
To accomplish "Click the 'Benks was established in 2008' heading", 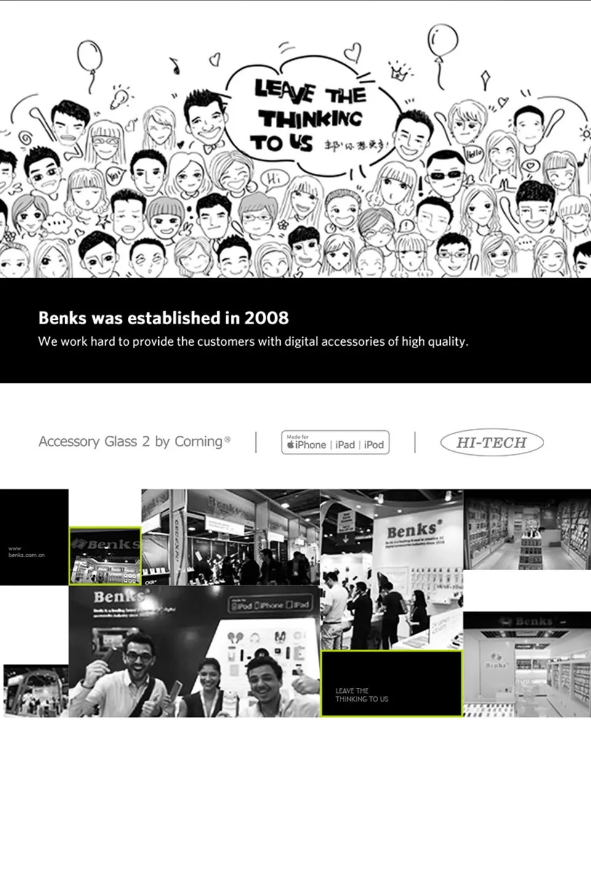I will 163,318.
